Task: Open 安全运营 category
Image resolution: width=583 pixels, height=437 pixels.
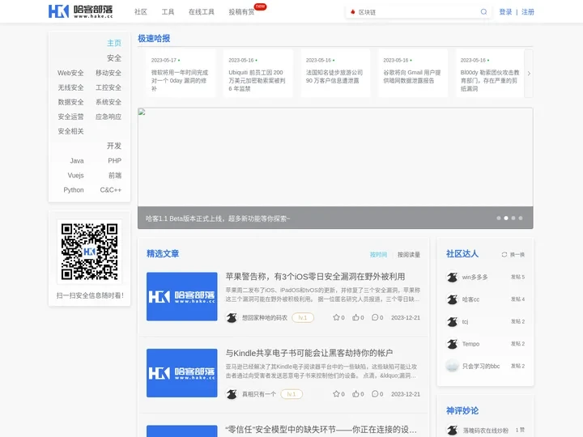Action: [70, 117]
